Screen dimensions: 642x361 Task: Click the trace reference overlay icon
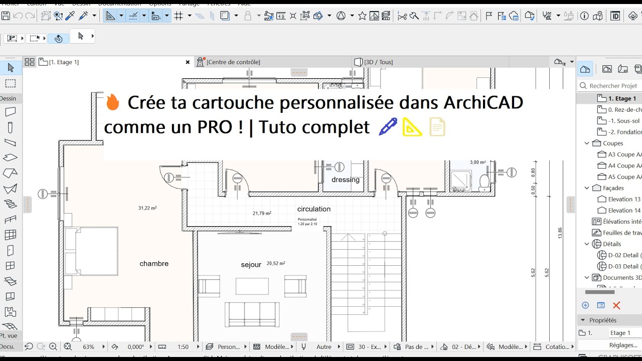225,16
